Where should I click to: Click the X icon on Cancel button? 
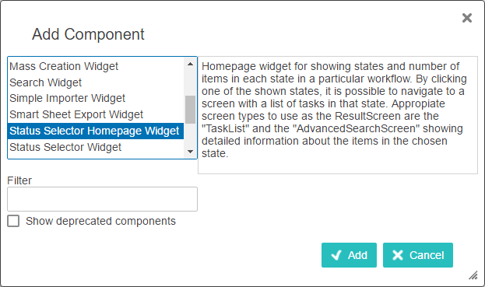coord(398,255)
